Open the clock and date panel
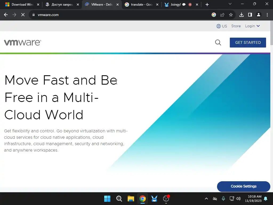This screenshot has height=205, width=273. coord(253,199)
